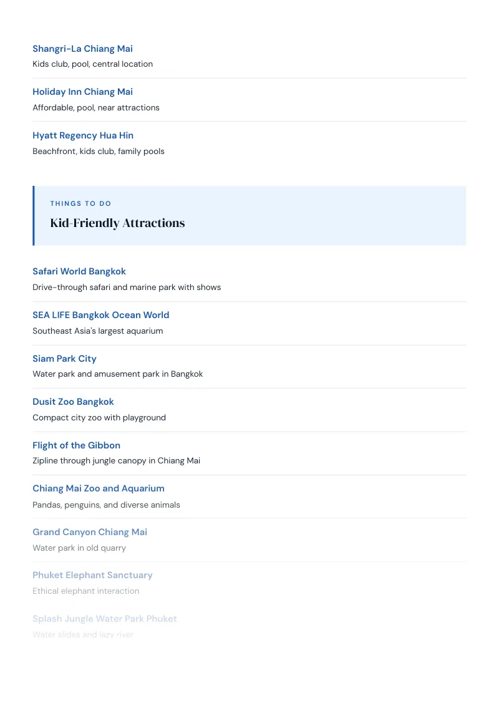Click the Flight of the Gibbon link

tap(76, 445)
